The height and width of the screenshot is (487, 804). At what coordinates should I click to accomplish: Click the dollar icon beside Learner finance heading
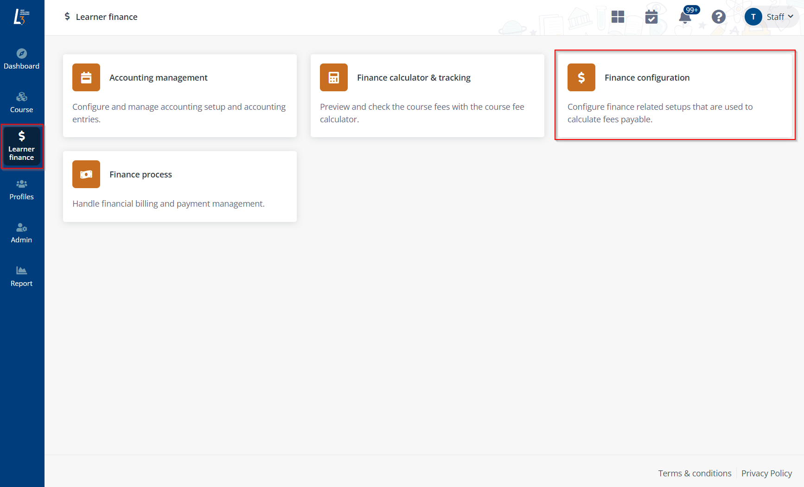68,16
